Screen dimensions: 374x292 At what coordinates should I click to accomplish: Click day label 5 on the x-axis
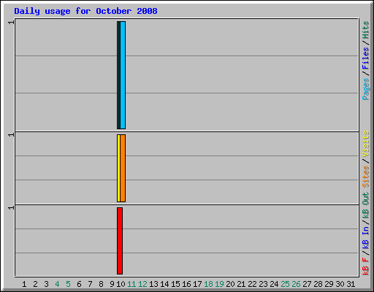(68, 284)
